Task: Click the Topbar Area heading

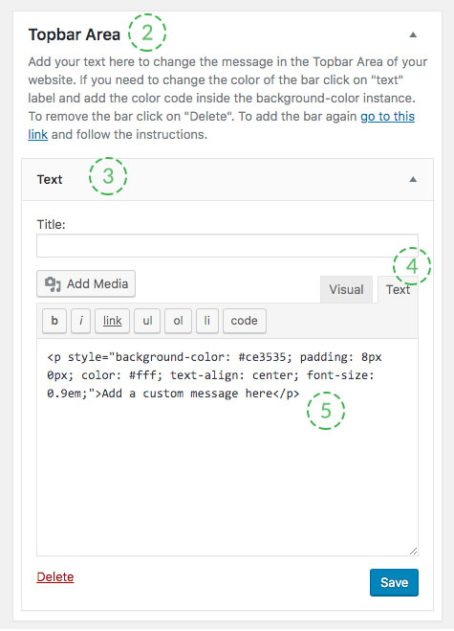Action: (75, 34)
